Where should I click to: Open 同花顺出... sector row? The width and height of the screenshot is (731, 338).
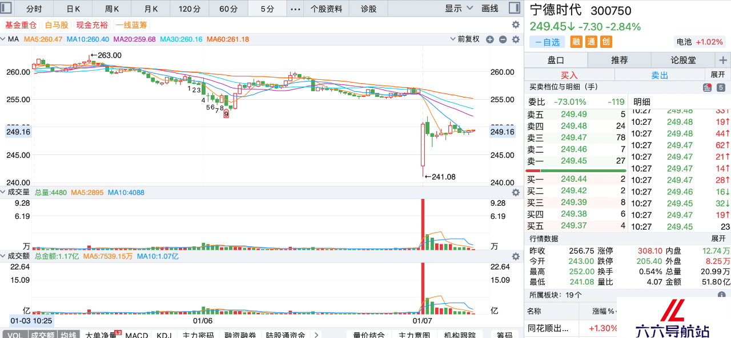pyautogui.click(x=570, y=328)
